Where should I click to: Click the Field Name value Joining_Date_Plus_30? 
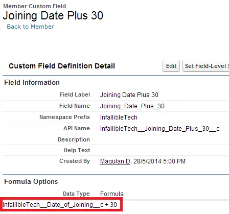(132, 106)
